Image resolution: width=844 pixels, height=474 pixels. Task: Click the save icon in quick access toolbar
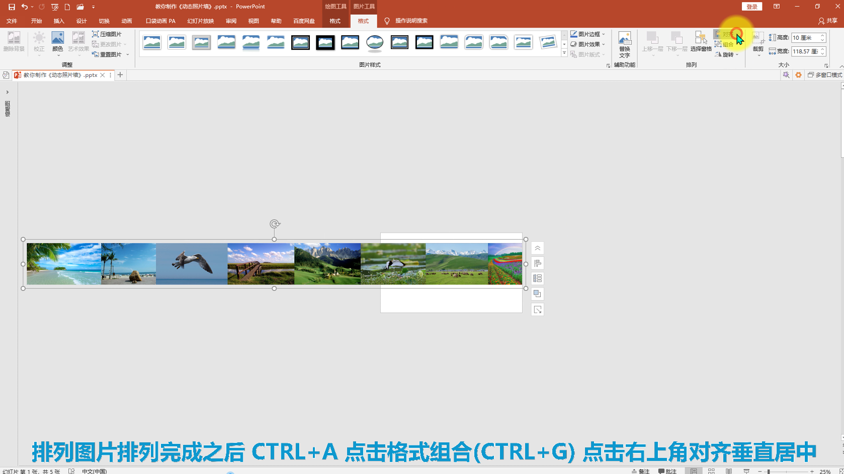click(12, 7)
